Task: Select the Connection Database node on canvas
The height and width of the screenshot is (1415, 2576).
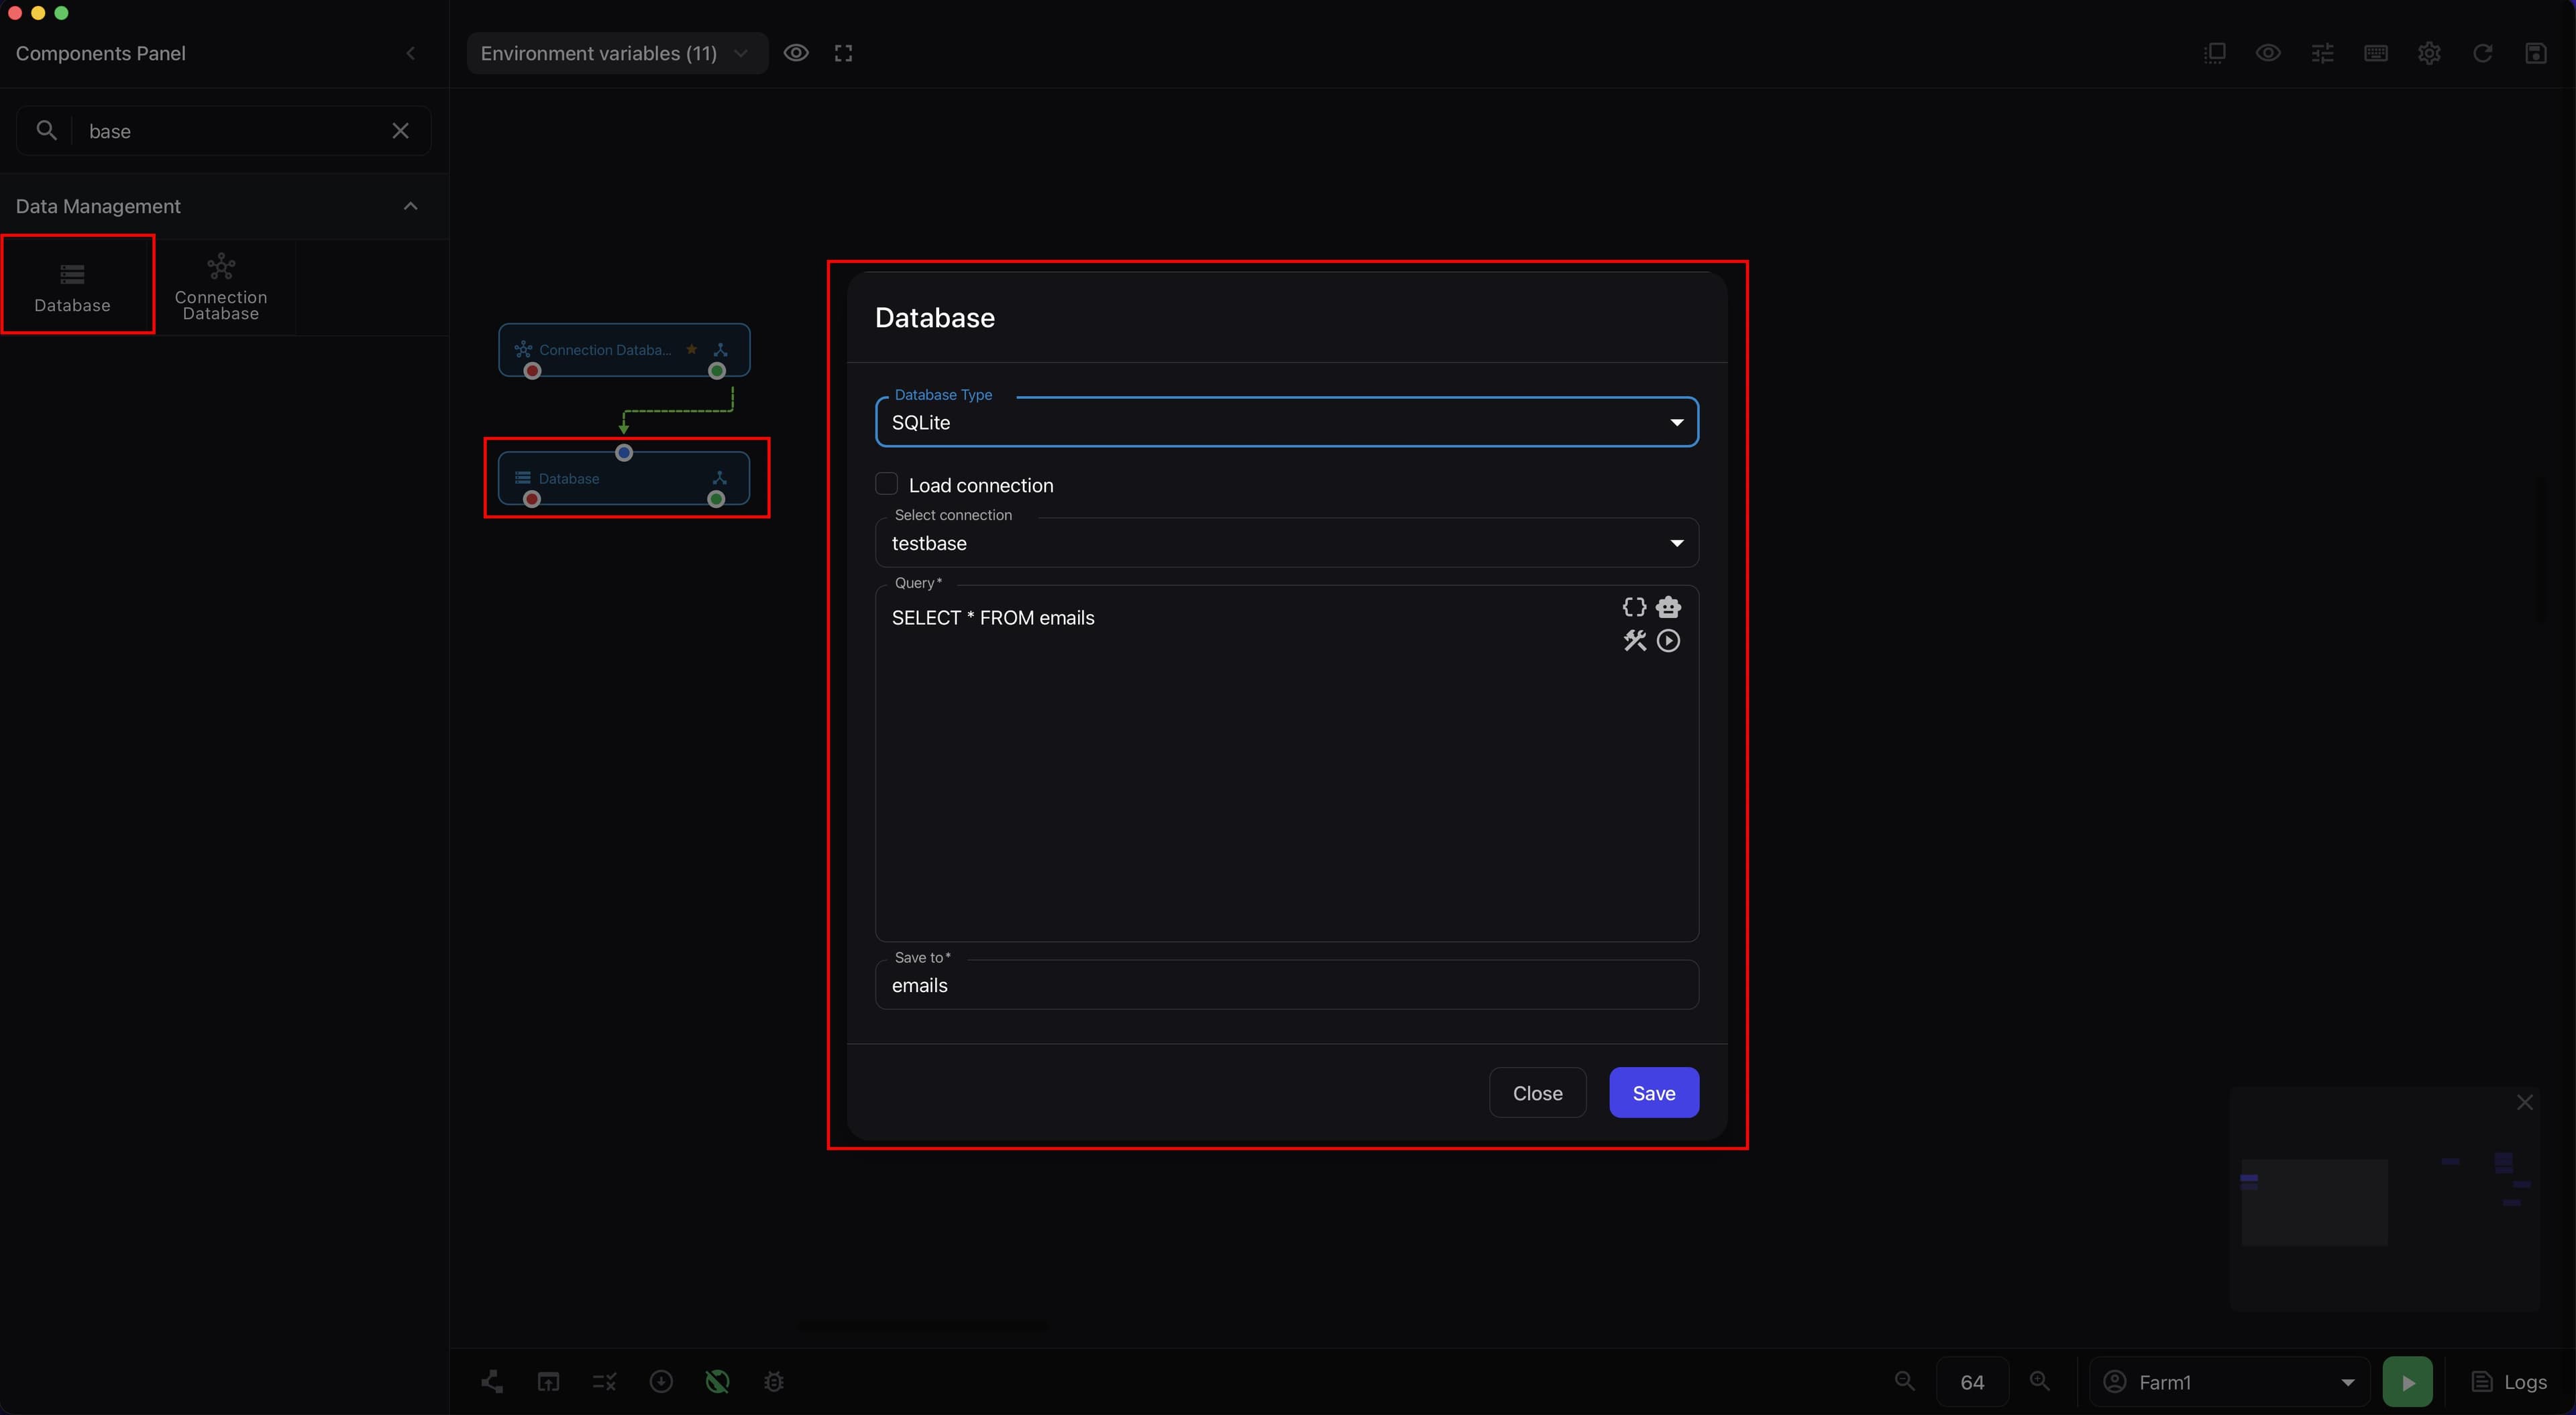Action: coord(624,349)
